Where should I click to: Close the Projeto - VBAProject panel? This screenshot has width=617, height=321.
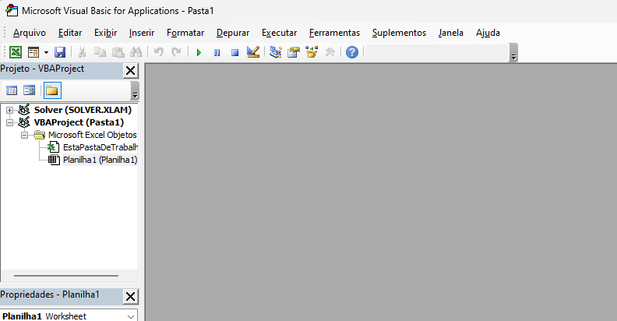pyautogui.click(x=130, y=71)
